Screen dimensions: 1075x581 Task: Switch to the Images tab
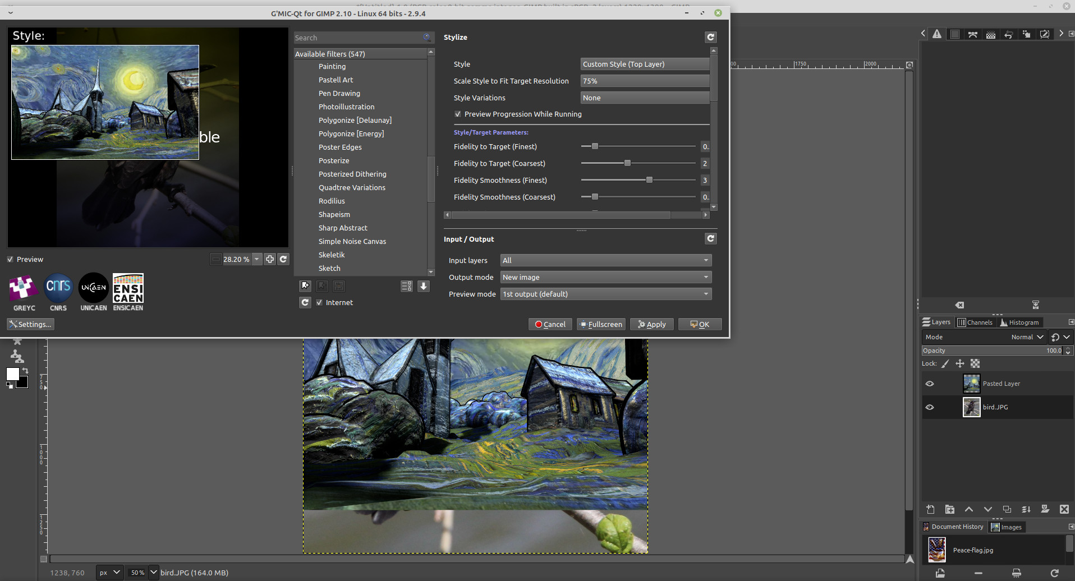coord(1007,527)
